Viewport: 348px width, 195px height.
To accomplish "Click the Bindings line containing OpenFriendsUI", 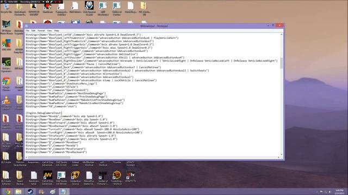I will [x=57, y=90].
